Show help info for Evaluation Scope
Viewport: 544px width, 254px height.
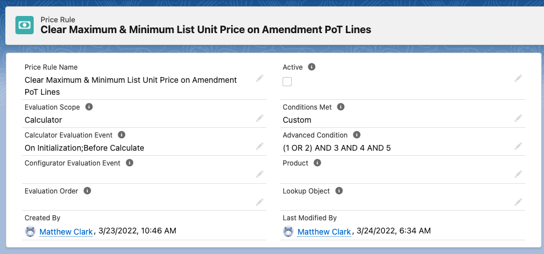click(90, 107)
